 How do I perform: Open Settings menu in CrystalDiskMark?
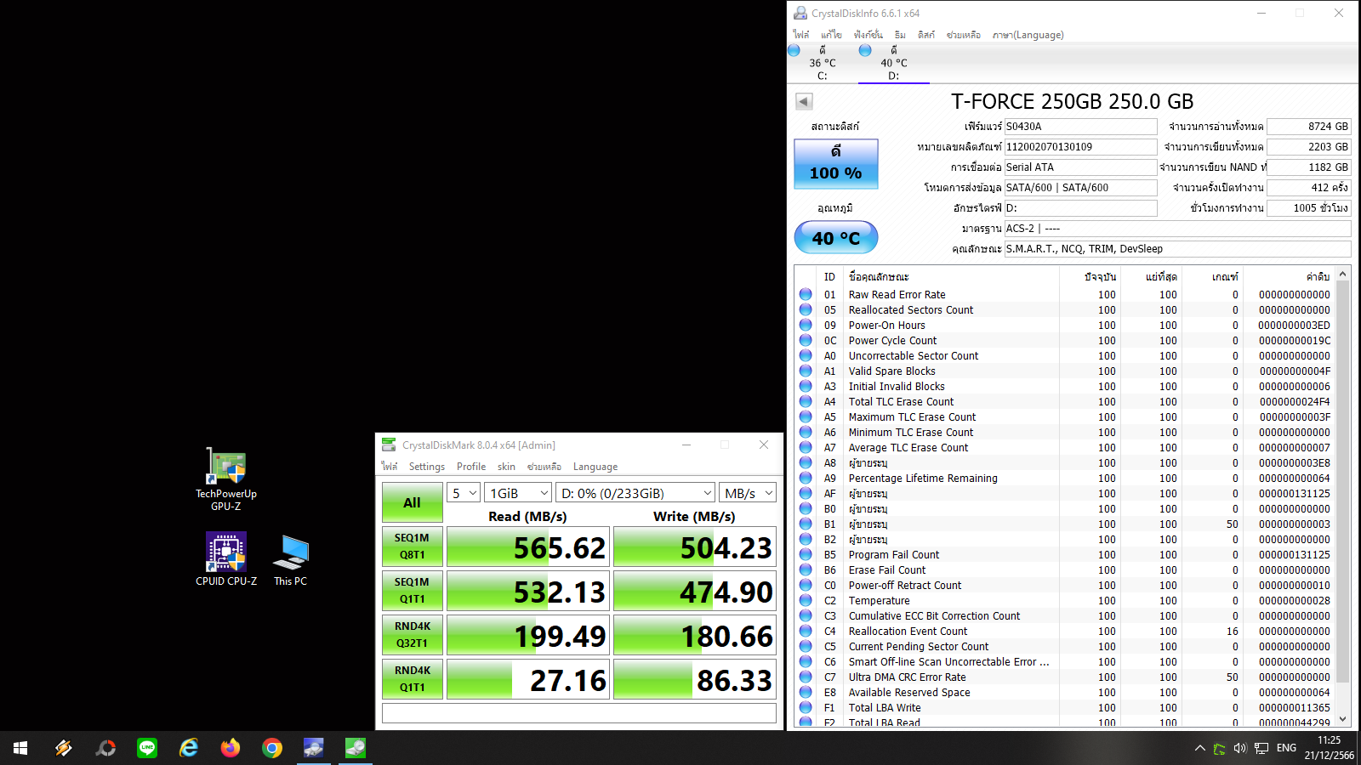[426, 467]
